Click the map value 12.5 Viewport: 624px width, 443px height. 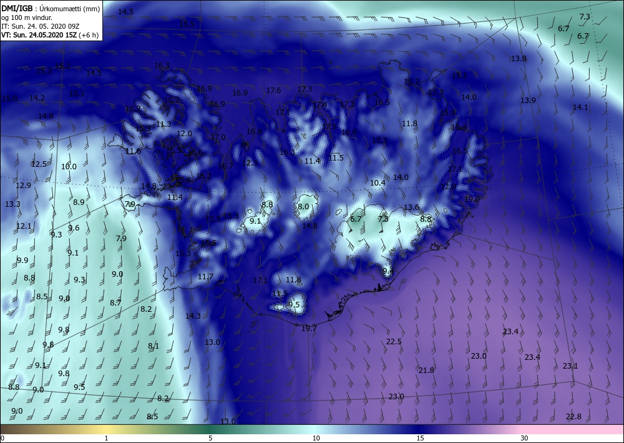[x=39, y=164]
